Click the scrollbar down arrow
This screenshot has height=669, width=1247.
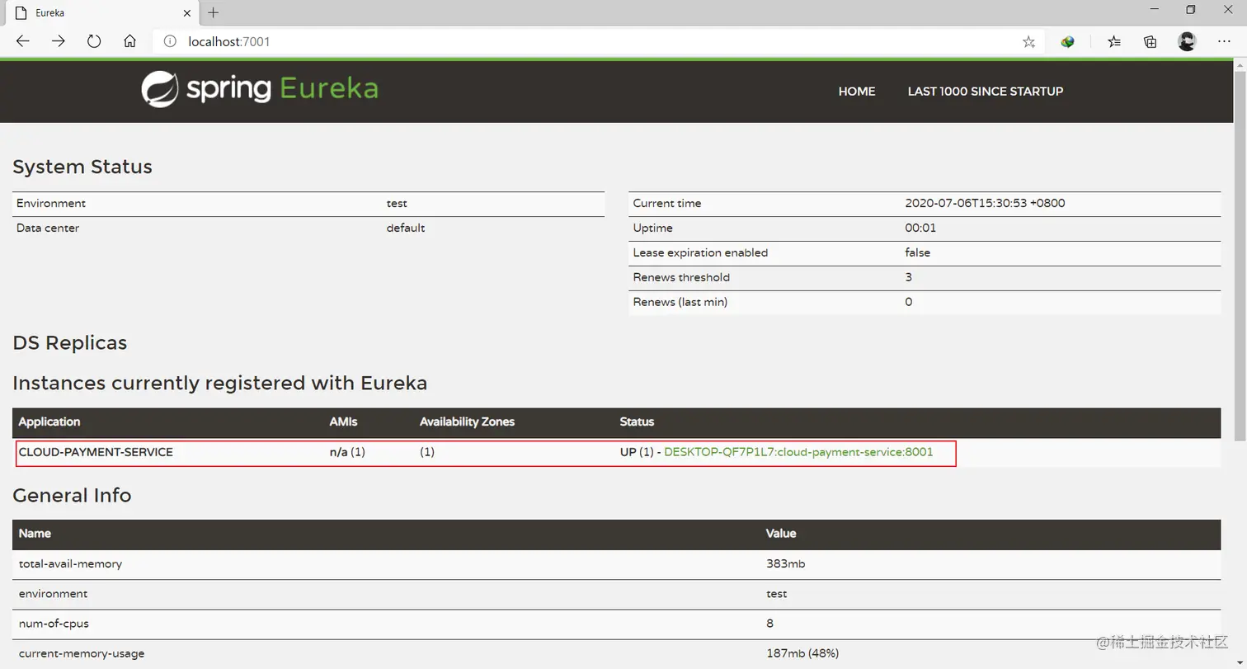1240,662
